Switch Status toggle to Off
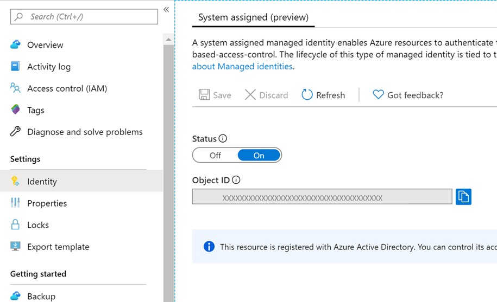 216,156
